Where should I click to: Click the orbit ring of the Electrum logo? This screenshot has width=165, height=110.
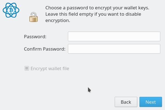coord(5,9)
